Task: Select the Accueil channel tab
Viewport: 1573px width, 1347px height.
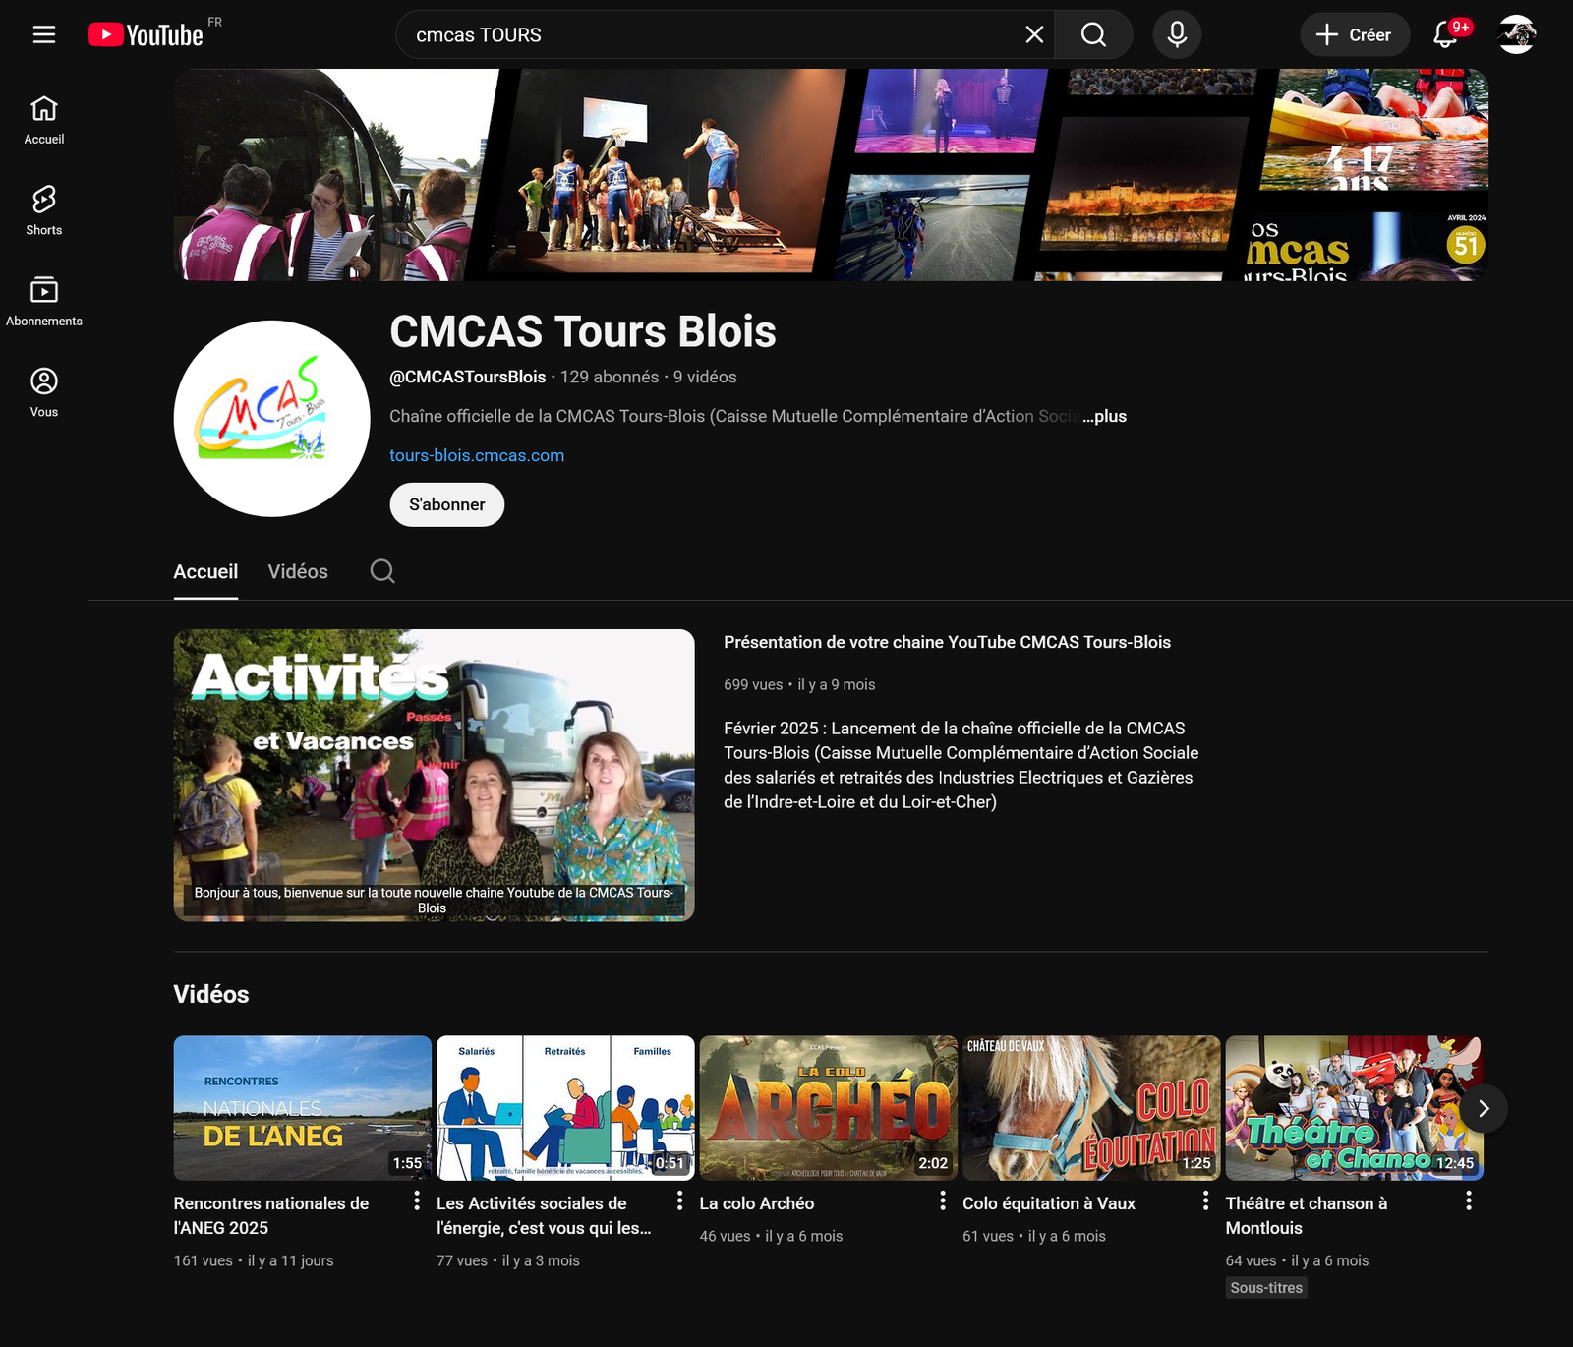Action: coord(205,571)
